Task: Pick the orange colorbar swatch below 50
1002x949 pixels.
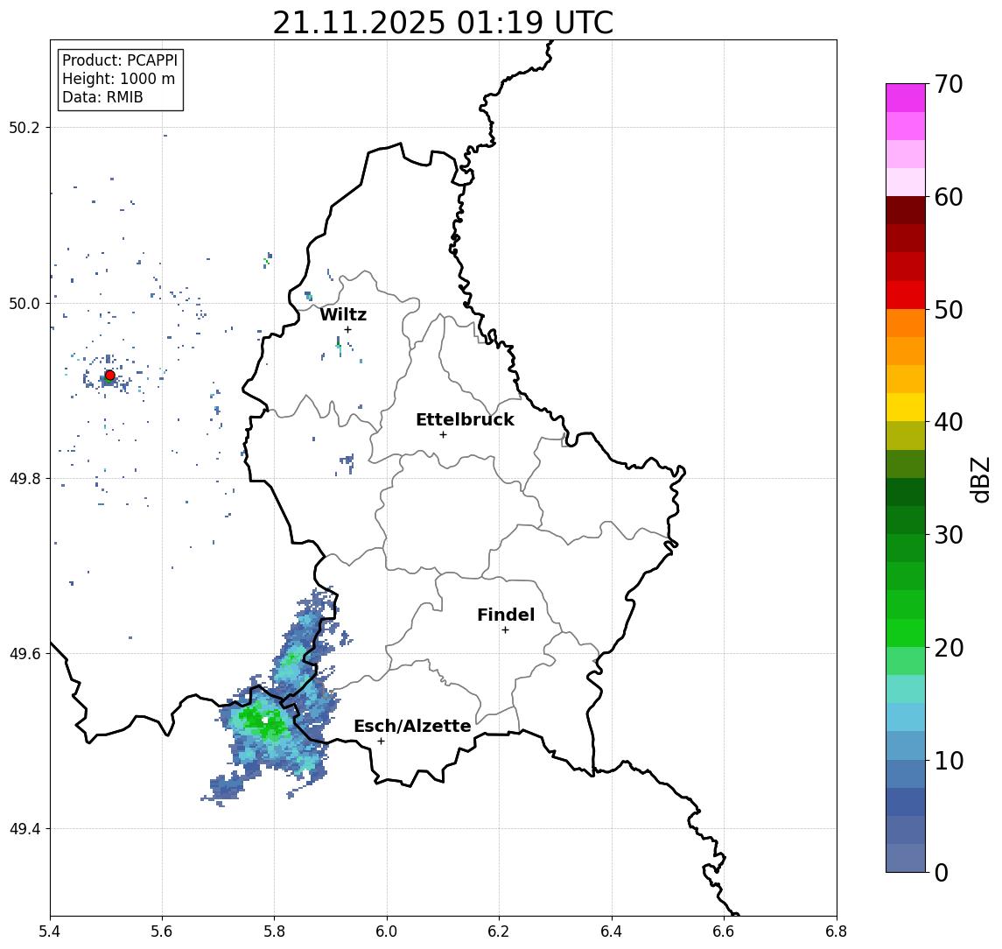Action: (906, 323)
